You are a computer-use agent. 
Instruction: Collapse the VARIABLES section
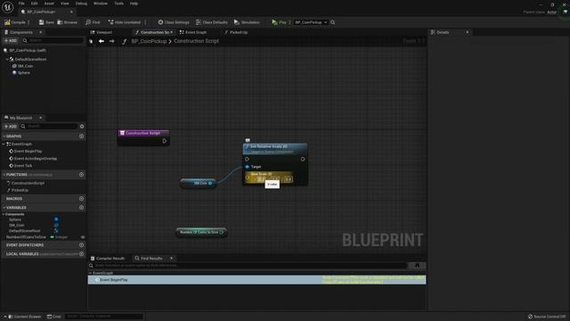tap(4, 208)
